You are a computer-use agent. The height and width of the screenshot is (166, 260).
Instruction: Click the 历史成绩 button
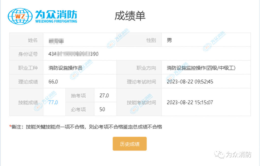(130, 144)
